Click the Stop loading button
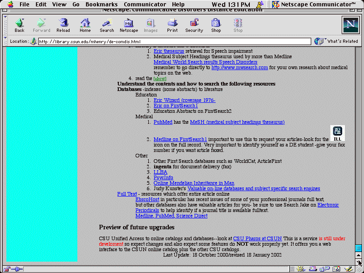This screenshot has width=364, height=273. pos(238,25)
